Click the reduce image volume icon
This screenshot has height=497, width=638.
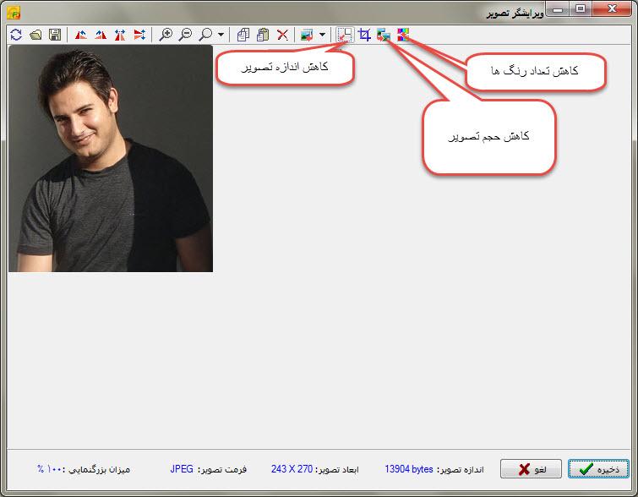pos(384,35)
